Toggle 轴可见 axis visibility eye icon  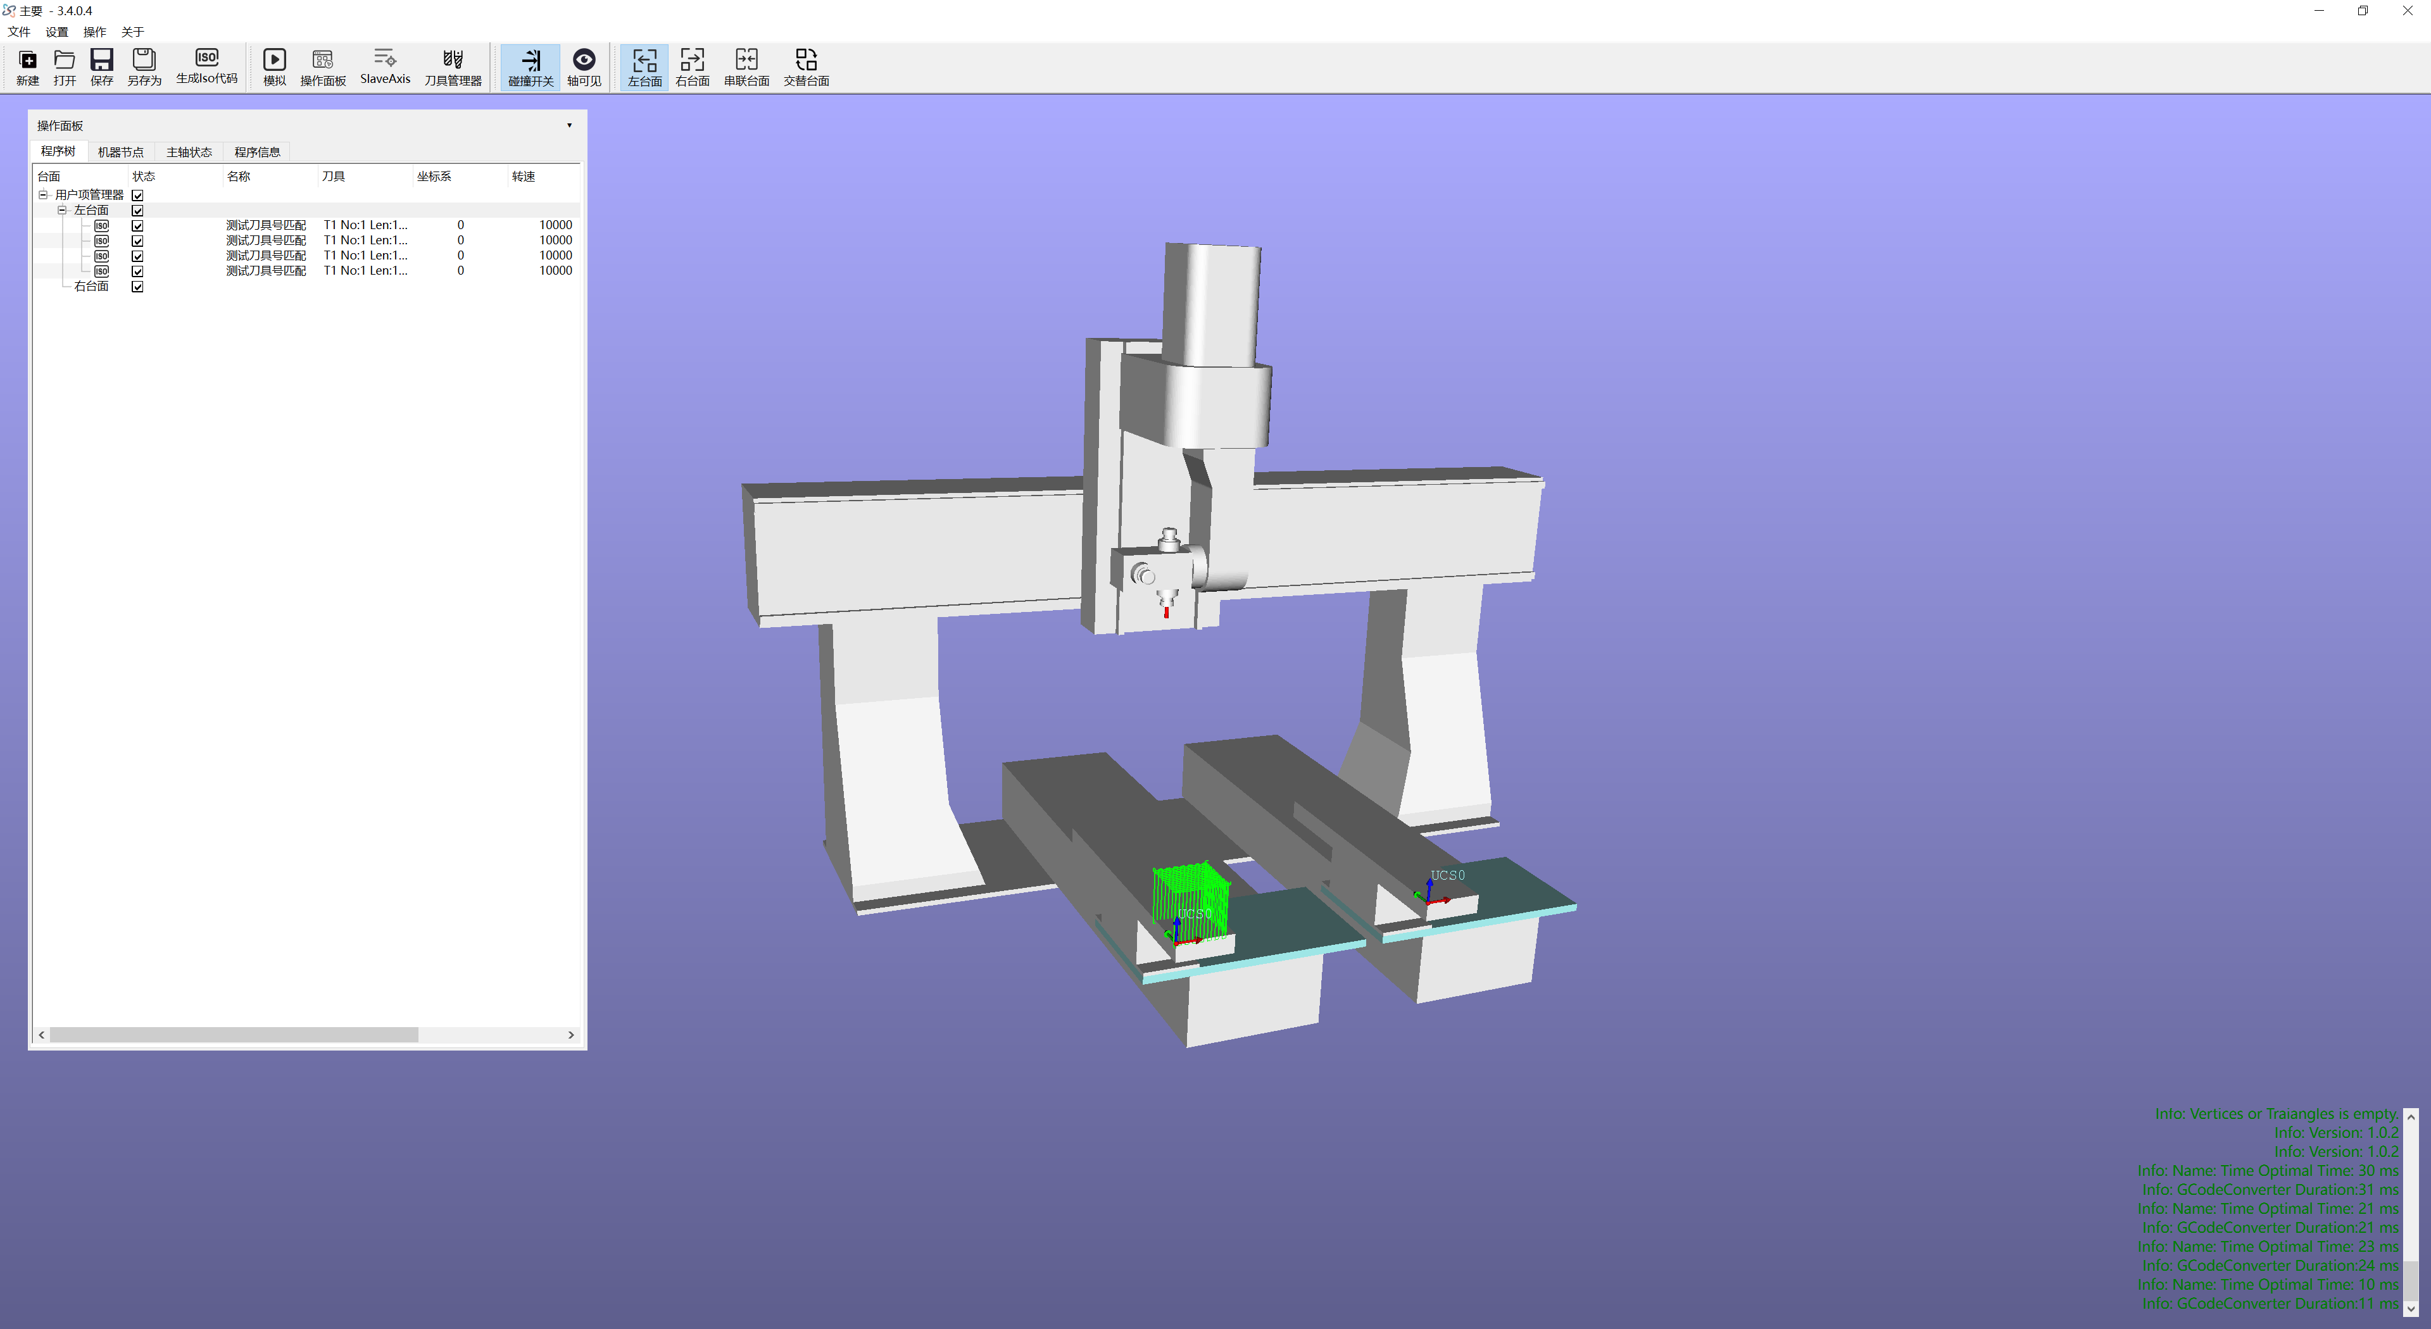(x=583, y=66)
